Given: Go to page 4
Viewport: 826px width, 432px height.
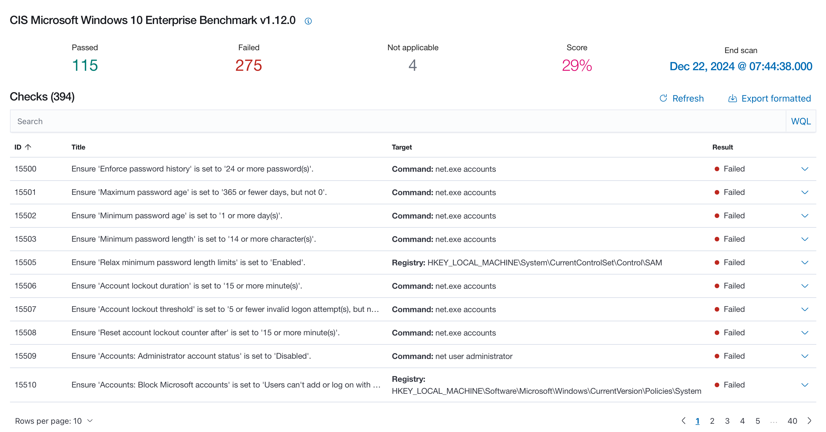Looking at the screenshot, I should coord(742,421).
